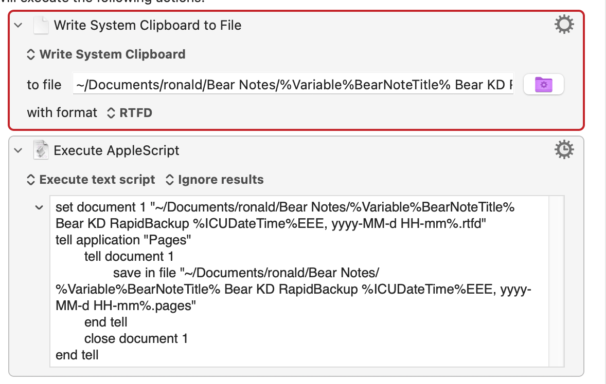Screen dimensions: 606x384
Task: Click the 'tell application "Pages"' script line
Action: pos(122,240)
